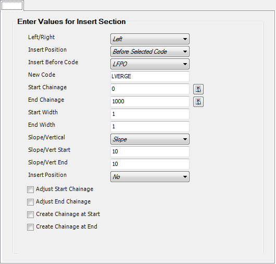Viewport: 276px width, 264px height.
Task: Click the pick-point icon beside End Chainage
Action: click(198, 102)
